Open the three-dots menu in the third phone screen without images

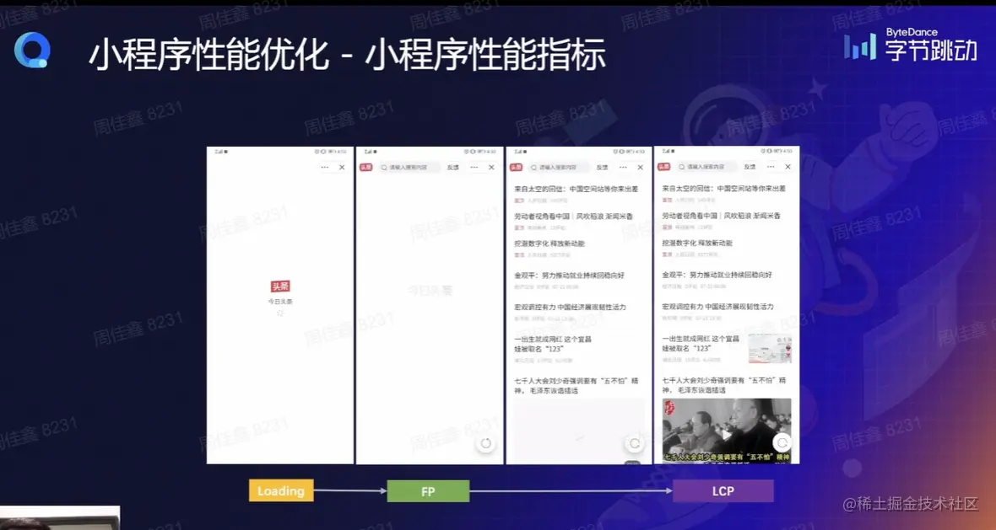[623, 168]
